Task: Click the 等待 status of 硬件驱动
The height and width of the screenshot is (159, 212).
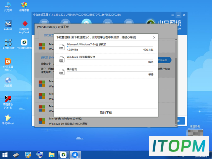Action: [x=151, y=75]
